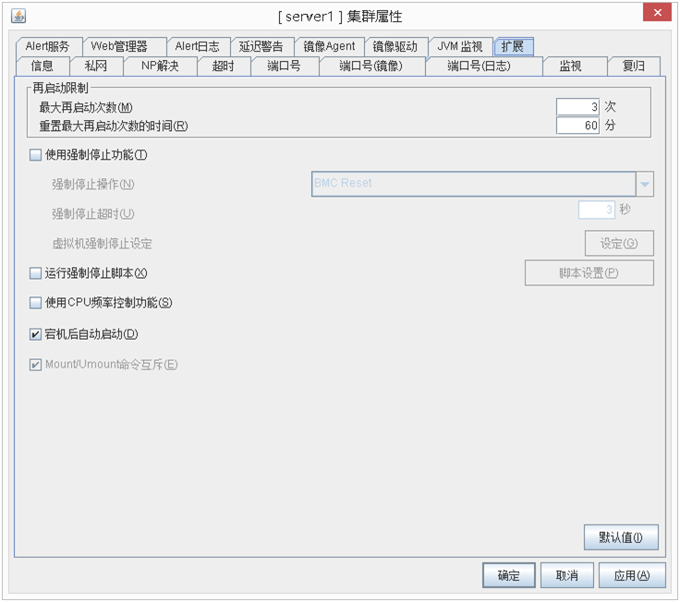
Task: Switch to 端口号(镜像) tab
Action: (371, 66)
